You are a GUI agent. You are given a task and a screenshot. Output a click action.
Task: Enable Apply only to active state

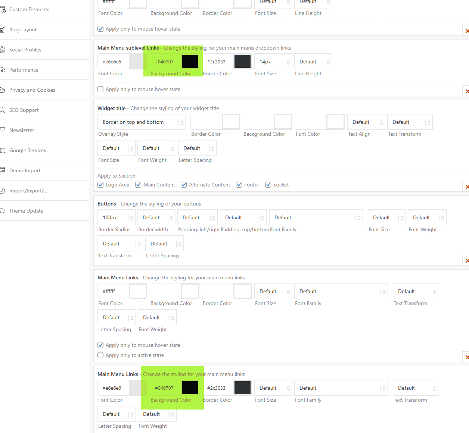pos(100,355)
